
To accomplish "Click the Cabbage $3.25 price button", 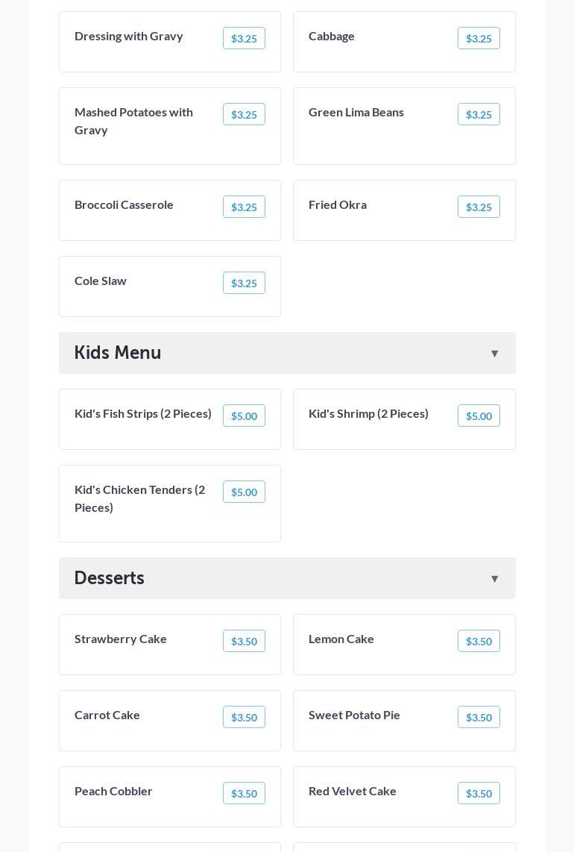I will 479,39.
